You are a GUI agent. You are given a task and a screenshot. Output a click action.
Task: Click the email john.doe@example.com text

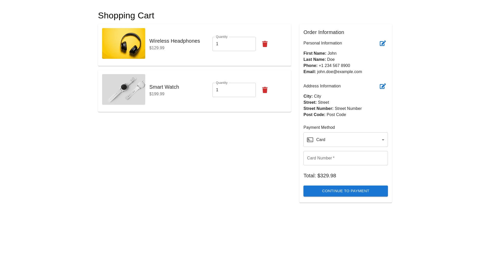pos(339,72)
